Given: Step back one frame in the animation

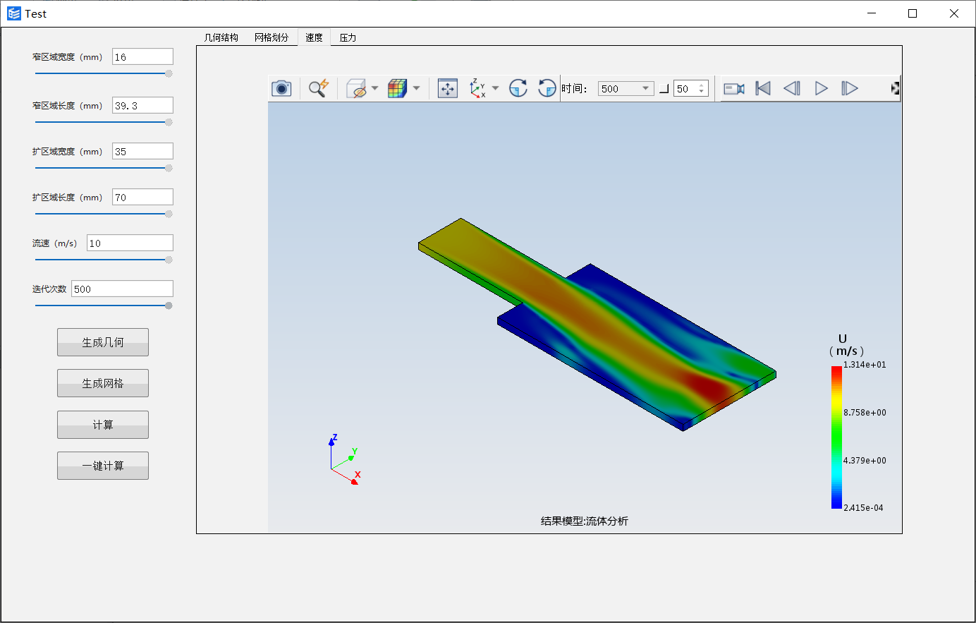Looking at the screenshot, I should tap(792, 88).
